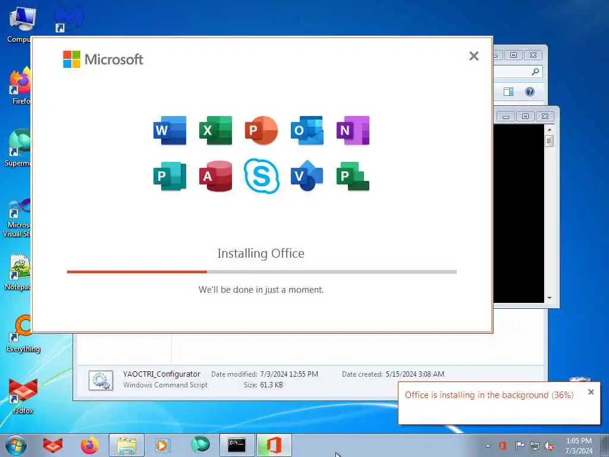Screen dimensions: 609x457
Task: Open the Supermium taskbar icon
Action: 200,445
